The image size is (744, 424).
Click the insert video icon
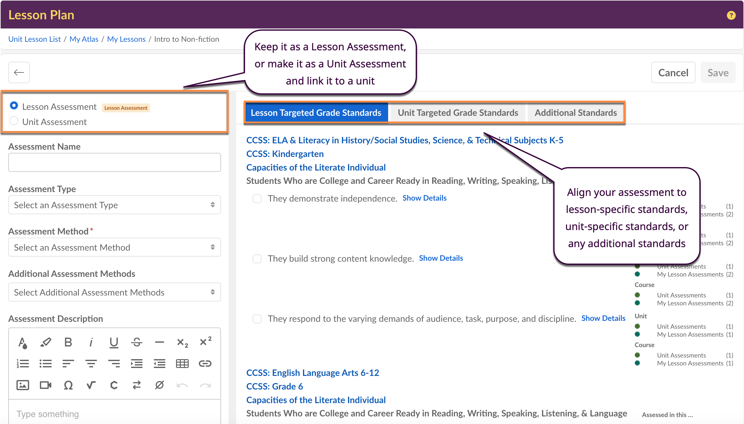tap(45, 385)
